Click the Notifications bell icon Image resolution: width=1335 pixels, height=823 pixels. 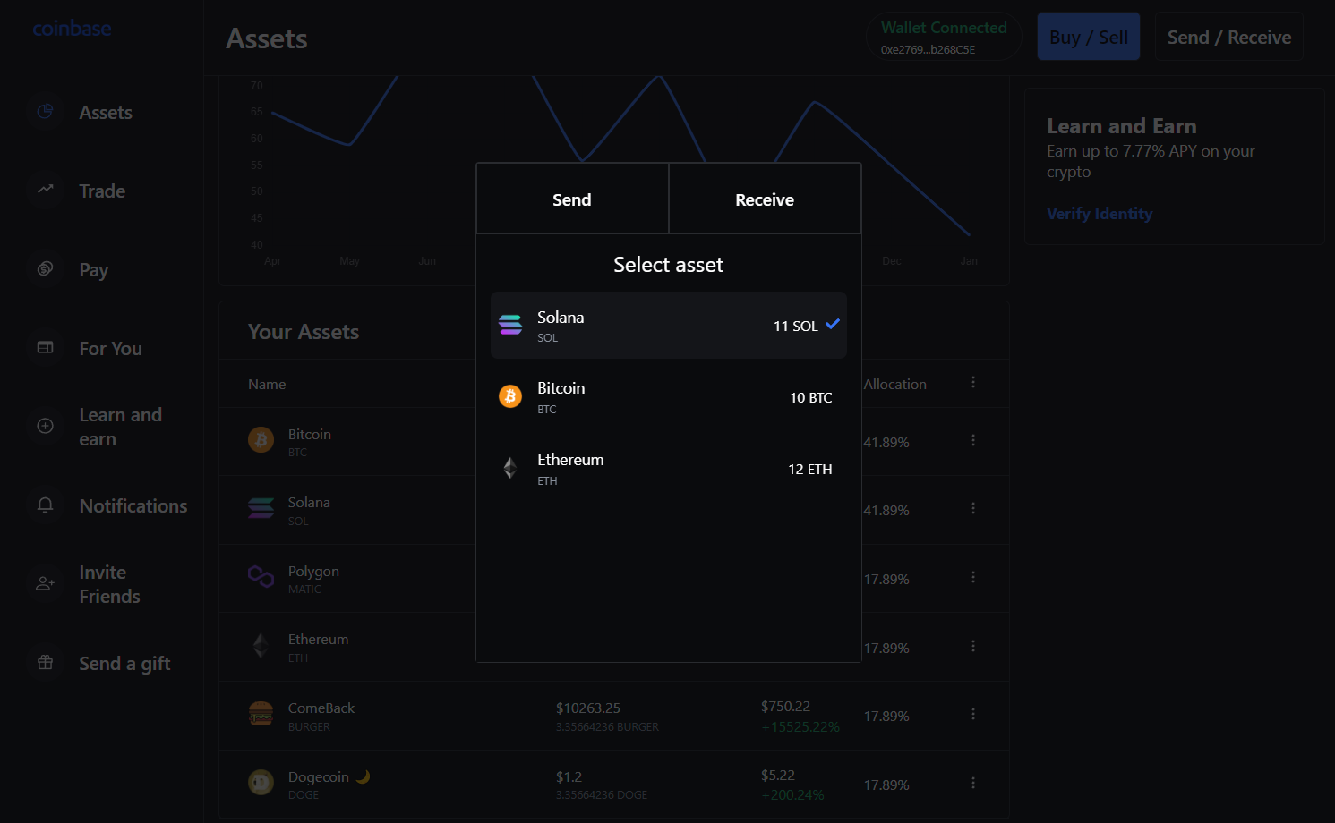click(45, 505)
